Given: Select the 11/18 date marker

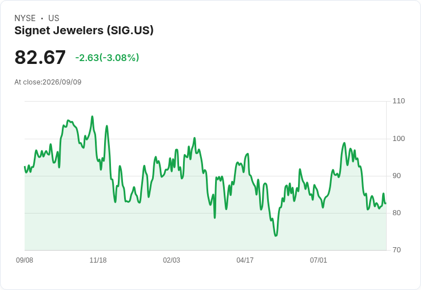Looking at the screenshot, I should (x=98, y=260).
